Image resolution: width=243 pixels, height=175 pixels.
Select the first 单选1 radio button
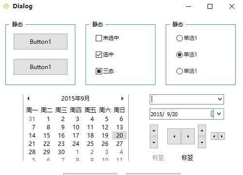(x=179, y=38)
